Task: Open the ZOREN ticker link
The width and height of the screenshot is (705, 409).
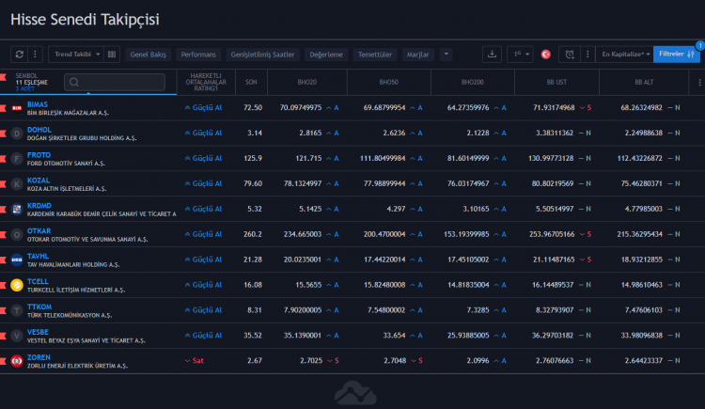Action: coord(39,357)
